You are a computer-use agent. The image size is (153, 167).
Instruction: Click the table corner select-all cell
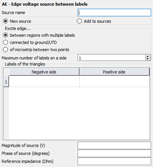pos(6,72)
